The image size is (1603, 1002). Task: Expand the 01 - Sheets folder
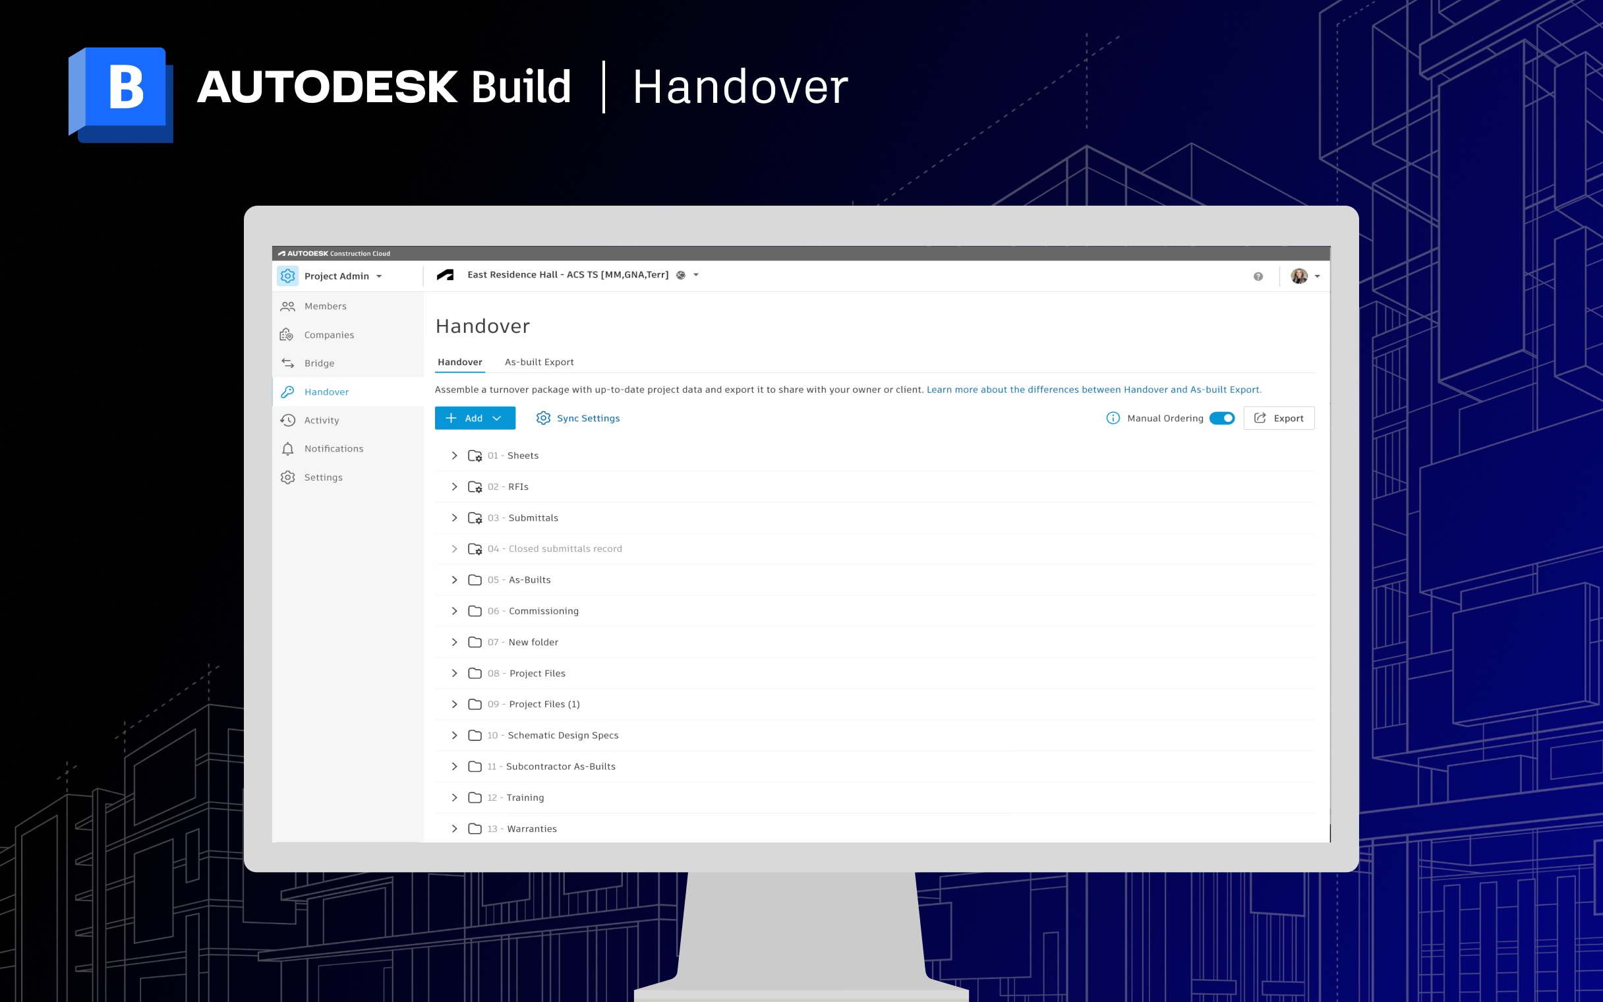click(454, 456)
